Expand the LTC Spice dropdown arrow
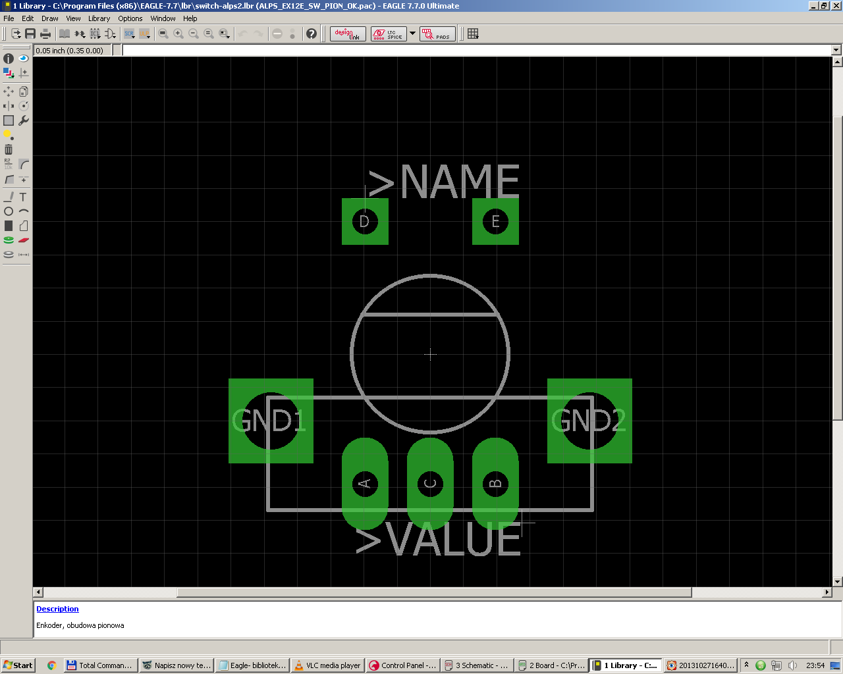This screenshot has height=674, width=843. 413,34
